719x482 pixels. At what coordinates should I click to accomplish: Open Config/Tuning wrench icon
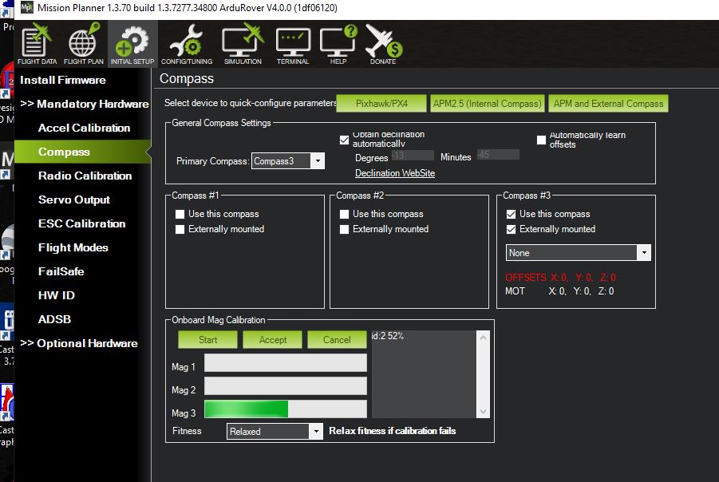coord(187,44)
